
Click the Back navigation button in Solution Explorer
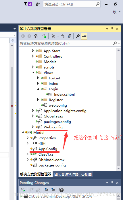click(x=23, y=36)
